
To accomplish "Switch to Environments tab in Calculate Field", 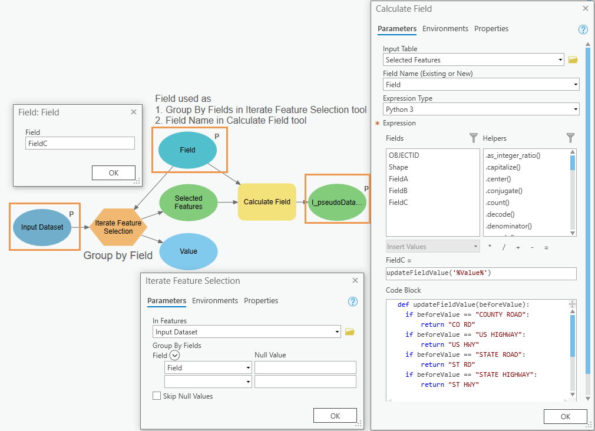I will 445,28.
